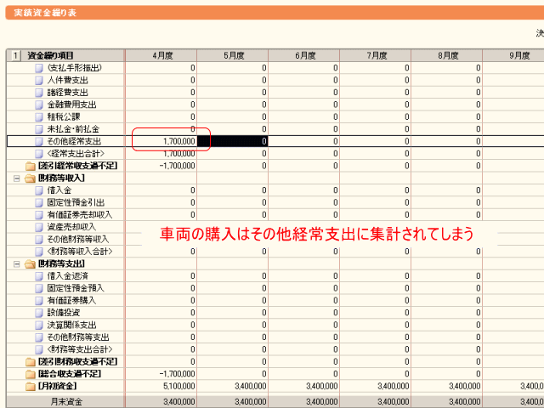Click document icon beside 借入金
Viewport: 544px width, 408px height.
pyautogui.click(x=39, y=190)
